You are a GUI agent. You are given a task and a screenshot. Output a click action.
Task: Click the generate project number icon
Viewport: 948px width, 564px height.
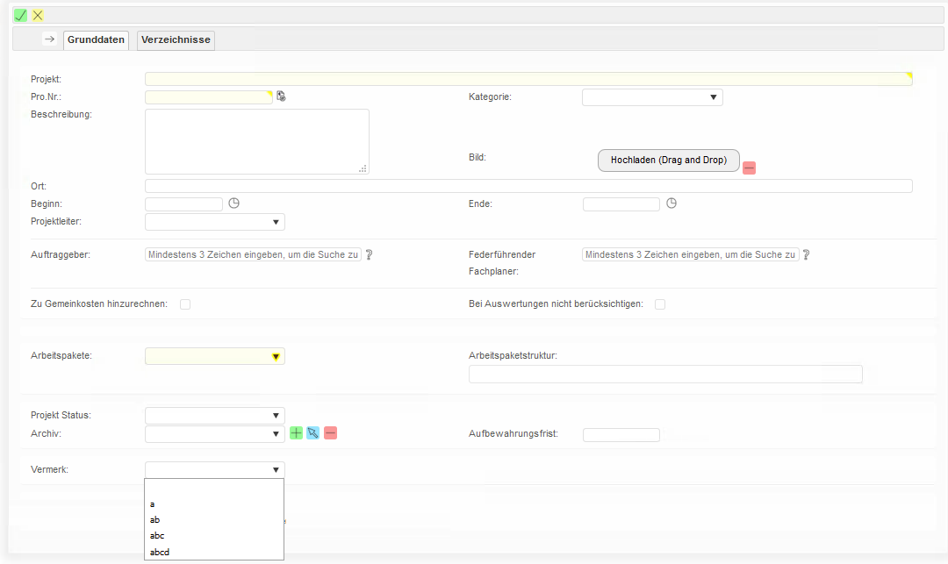(281, 96)
